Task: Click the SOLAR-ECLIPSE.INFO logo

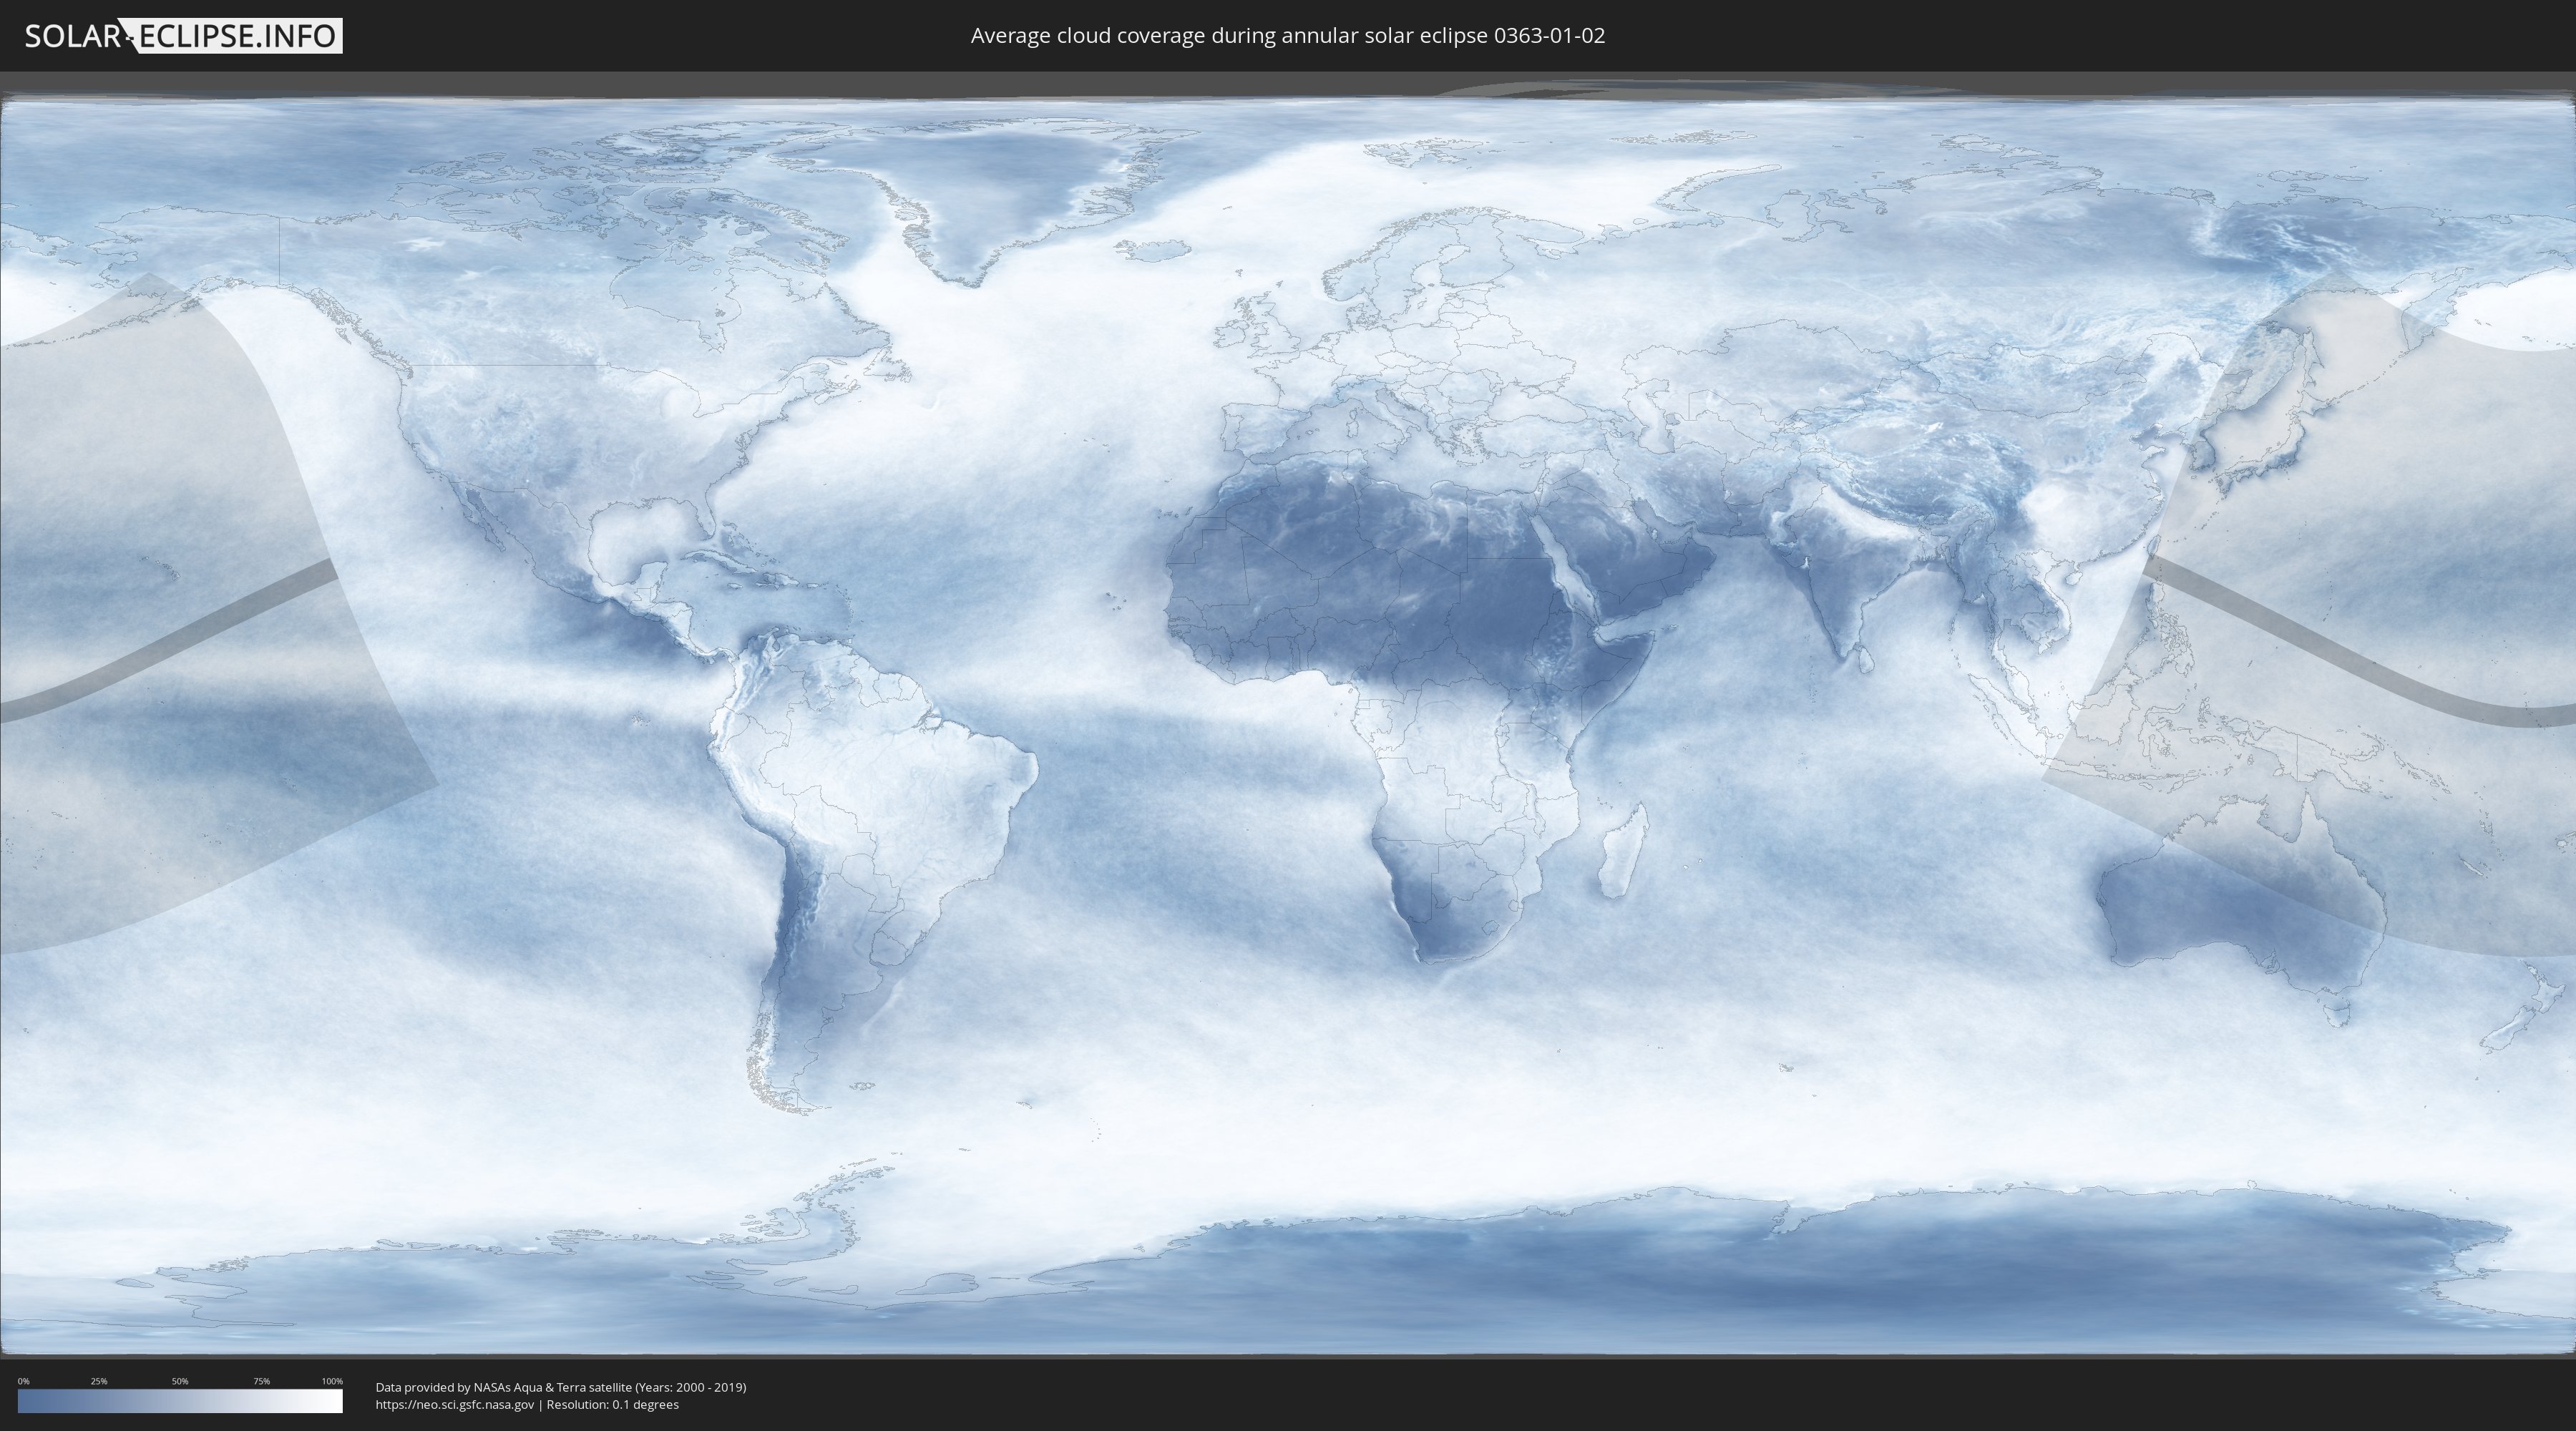Action: point(183,36)
